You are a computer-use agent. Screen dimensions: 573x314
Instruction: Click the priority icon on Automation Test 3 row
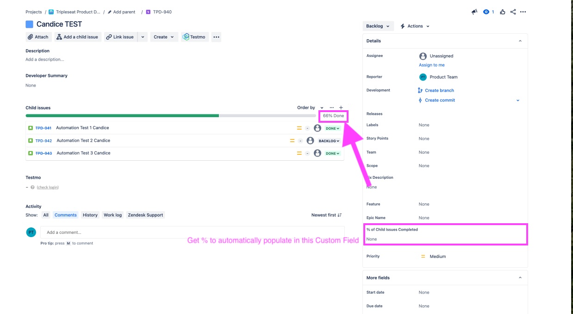point(299,153)
